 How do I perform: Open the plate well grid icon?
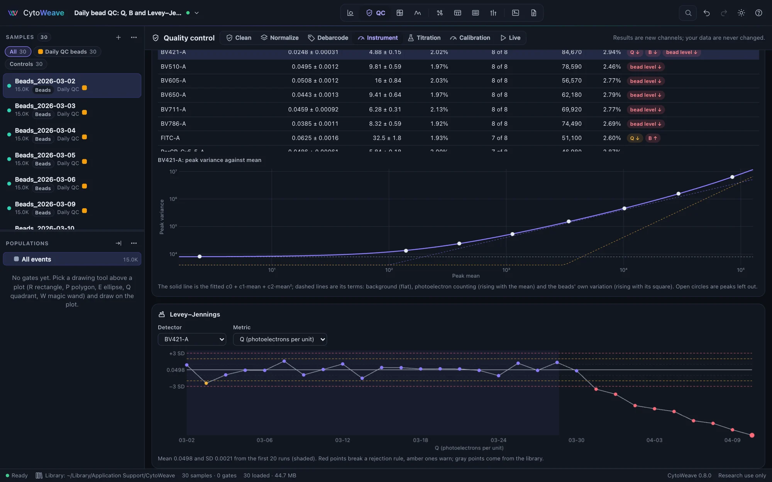[x=476, y=13]
